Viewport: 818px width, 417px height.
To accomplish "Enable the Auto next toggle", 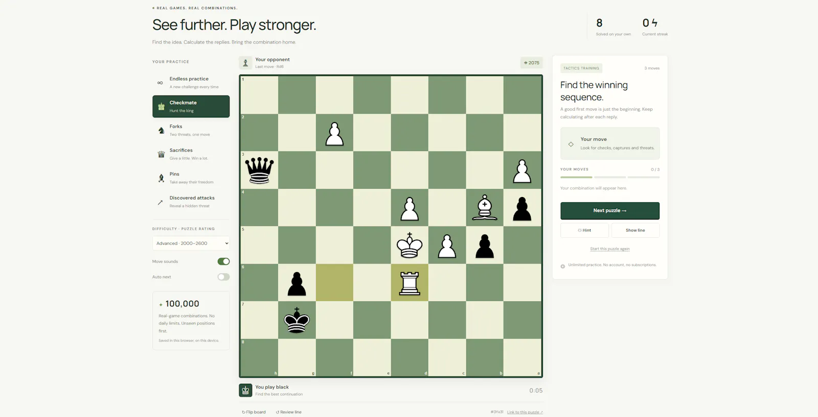I will (223, 277).
